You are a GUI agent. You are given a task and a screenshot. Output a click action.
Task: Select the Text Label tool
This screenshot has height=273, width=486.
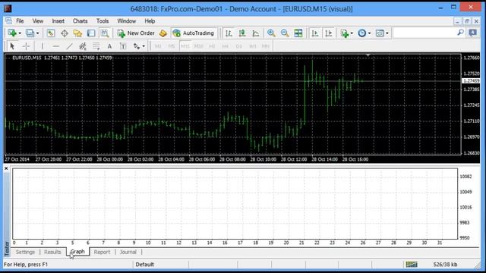[123, 46]
